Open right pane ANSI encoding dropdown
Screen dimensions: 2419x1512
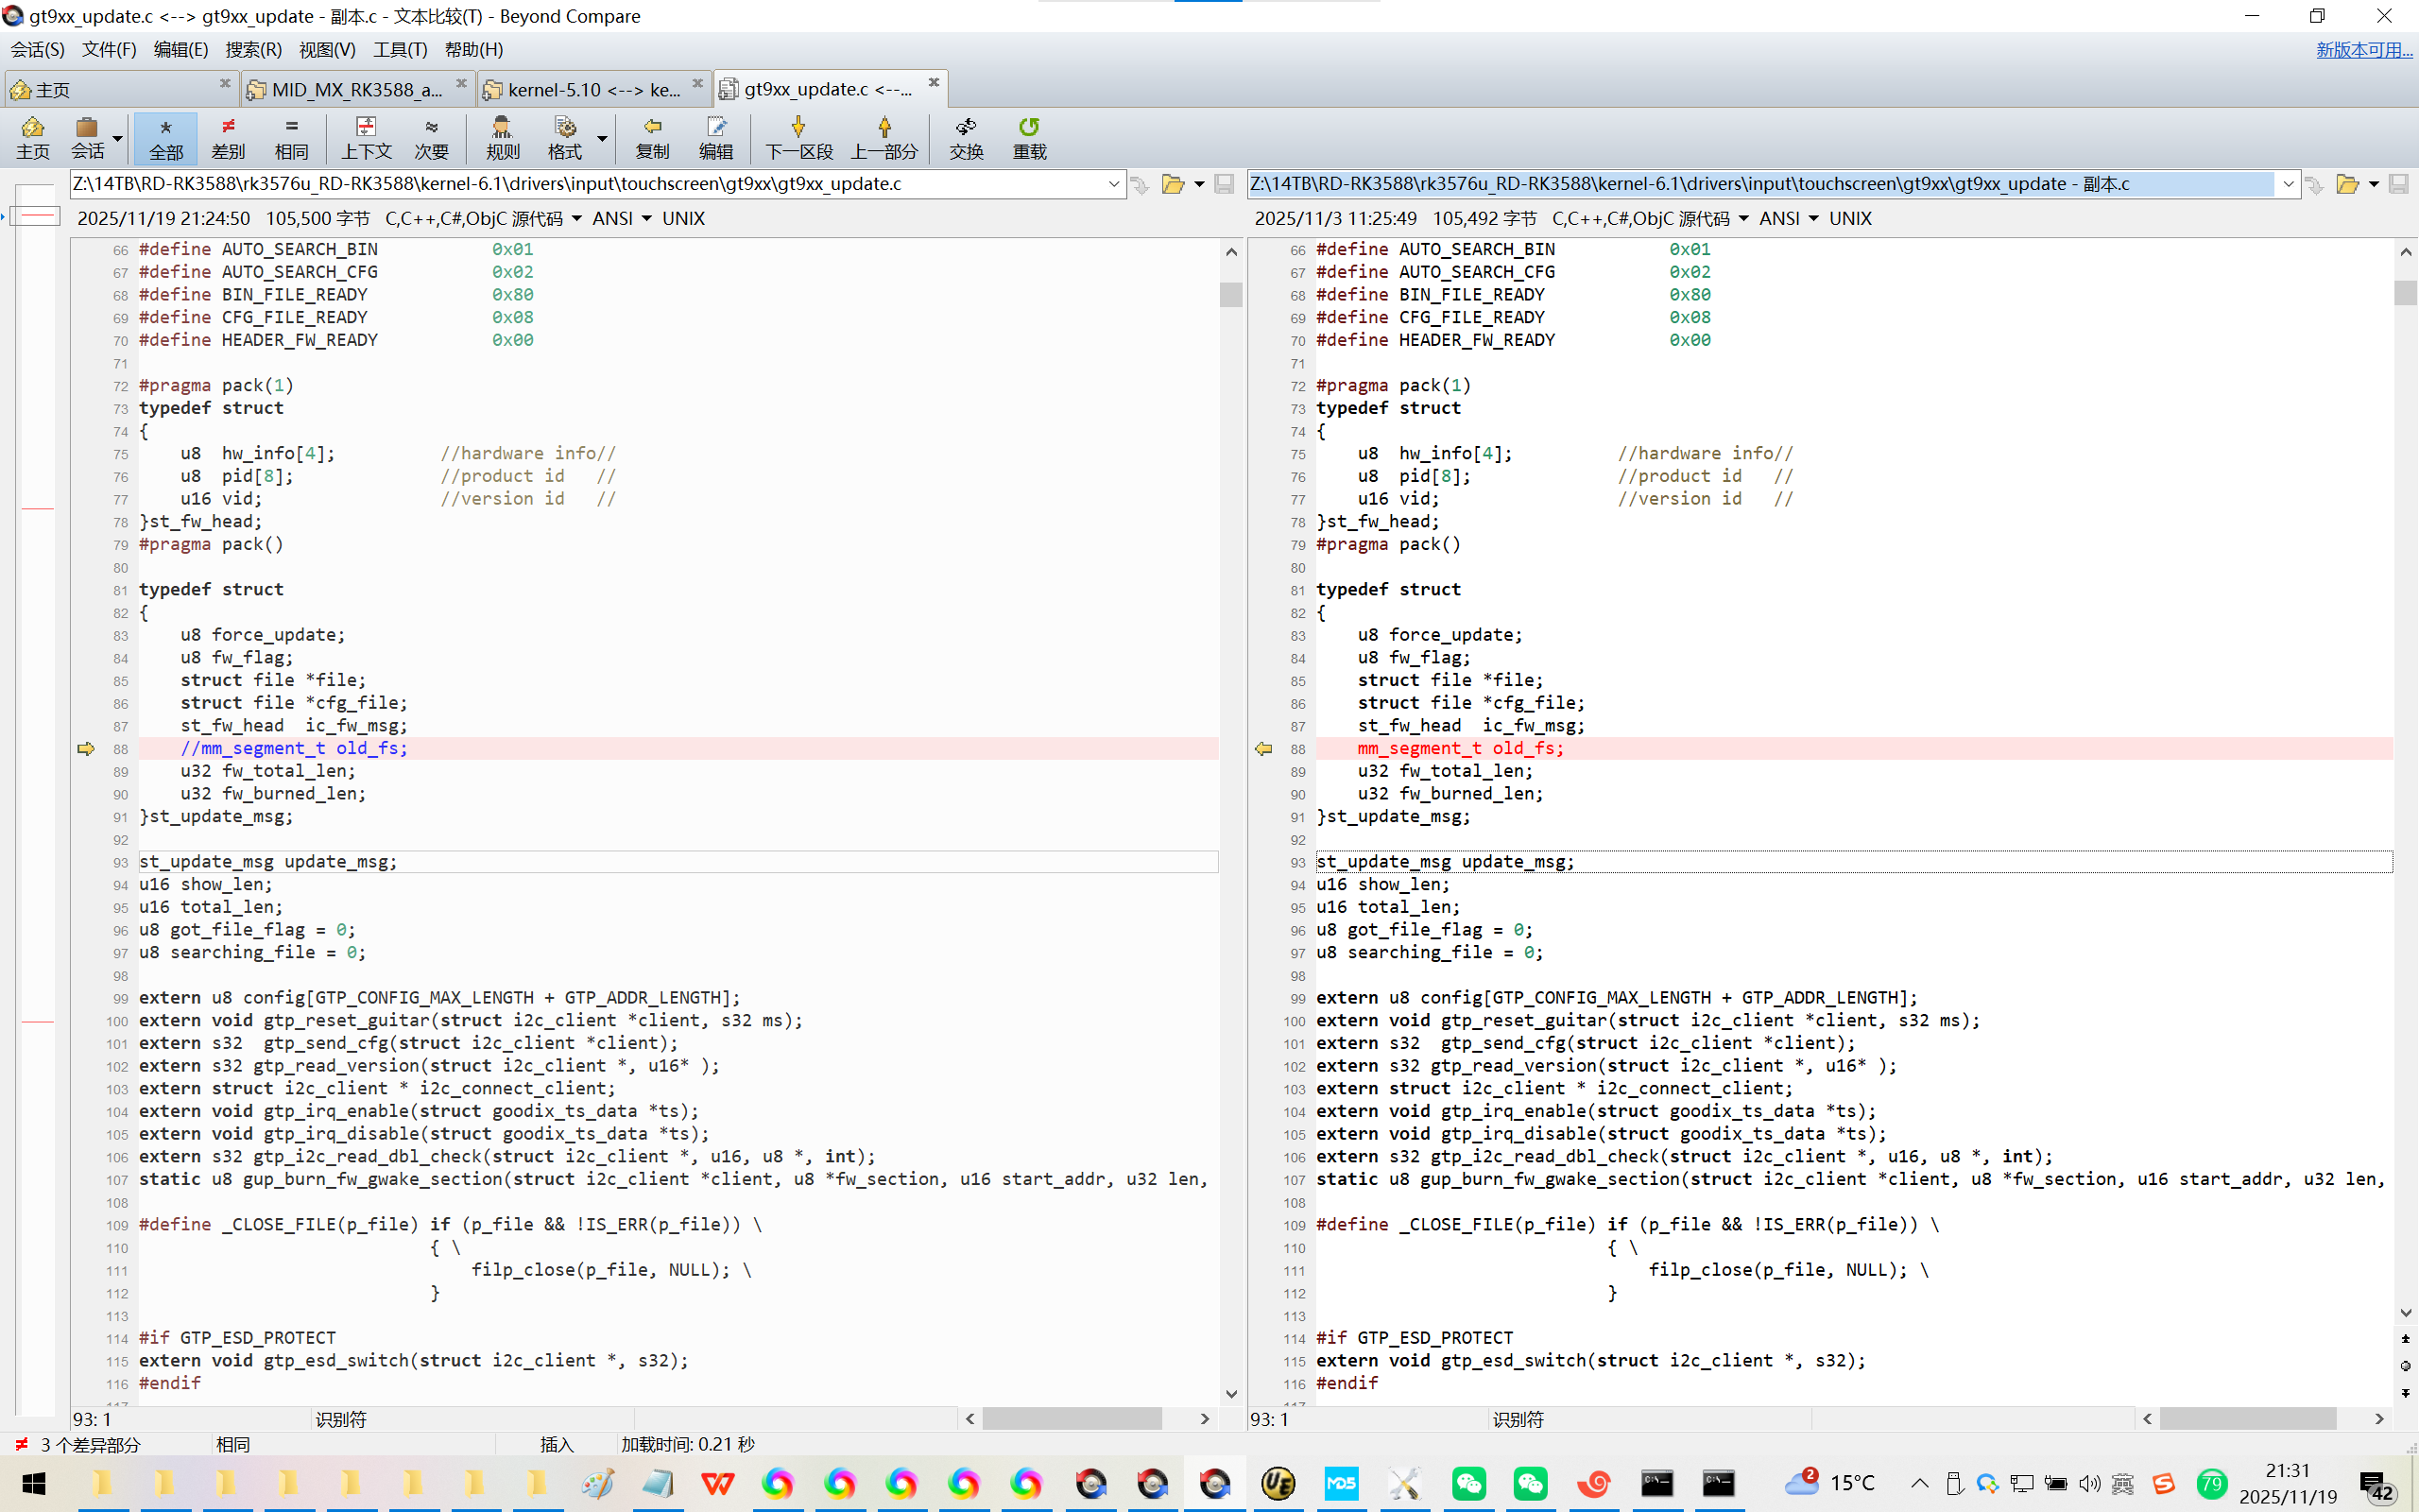pyautogui.click(x=1813, y=219)
